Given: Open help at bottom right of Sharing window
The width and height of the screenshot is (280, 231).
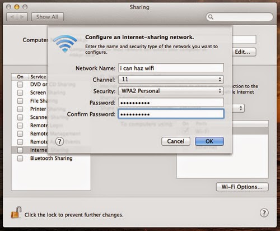Looking at the screenshot, I should (x=264, y=213).
